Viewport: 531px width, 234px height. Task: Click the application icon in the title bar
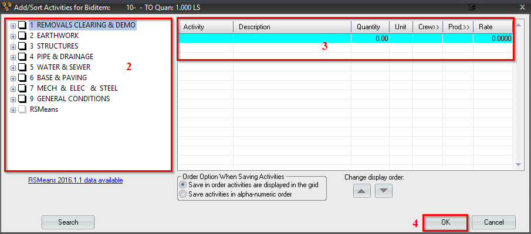[x=7, y=6]
